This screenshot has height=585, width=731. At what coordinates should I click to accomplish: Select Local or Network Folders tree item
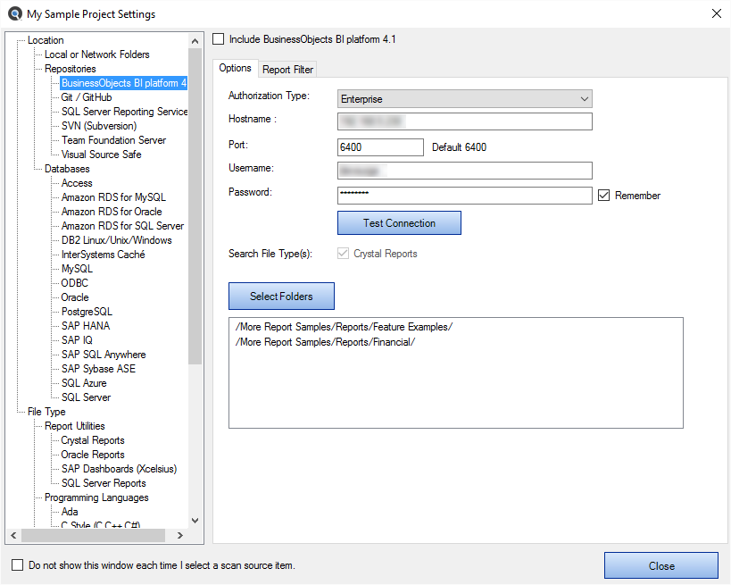coord(97,54)
